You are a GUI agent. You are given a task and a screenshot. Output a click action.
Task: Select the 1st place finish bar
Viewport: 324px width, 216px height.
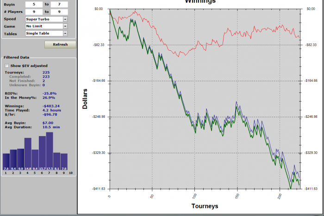6,162
